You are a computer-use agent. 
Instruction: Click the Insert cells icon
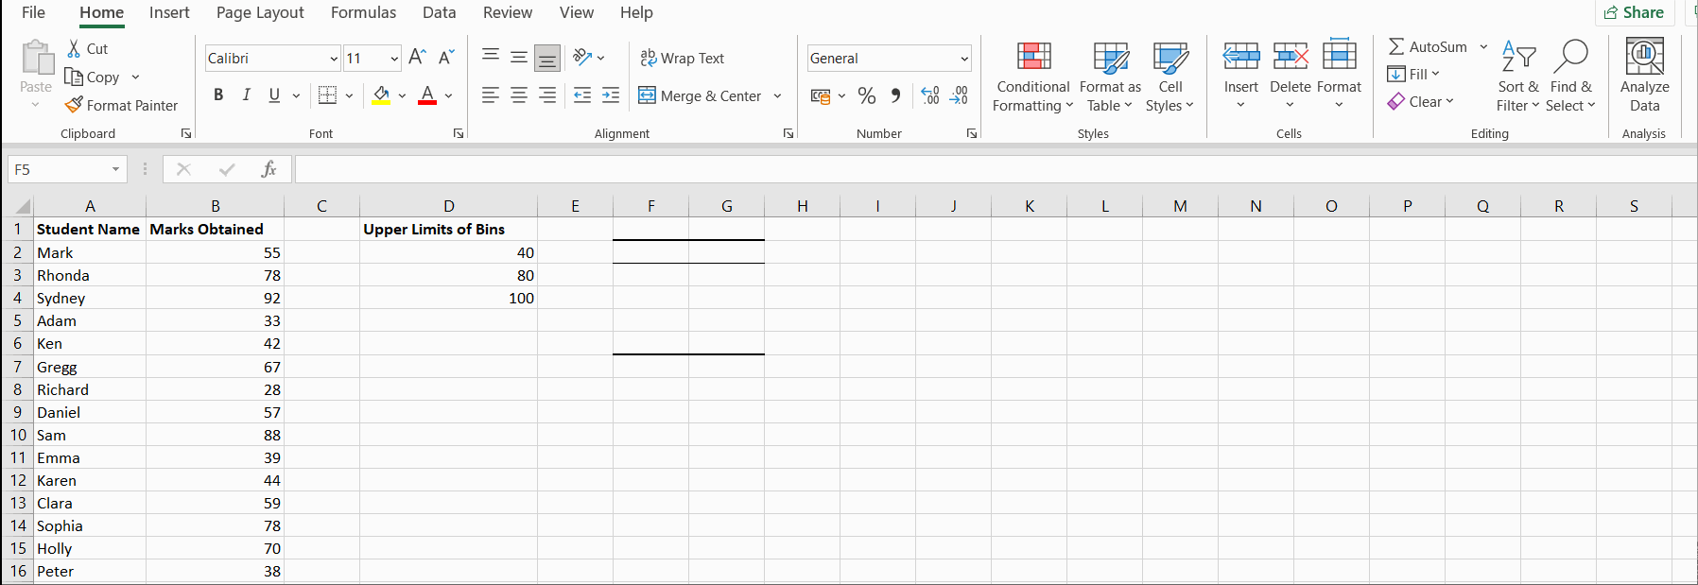click(1241, 57)
